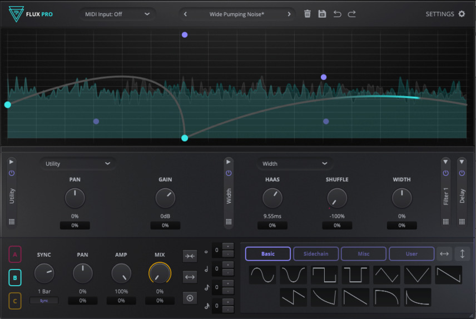476x319 pixels.
Task: Open the MIDI Input dropdown
Action: 117,14
